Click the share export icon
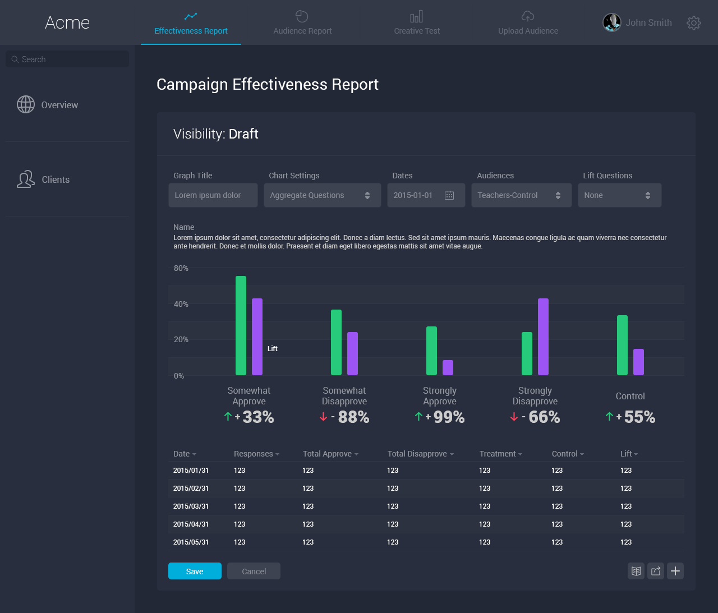 click(x=656, y=571)
